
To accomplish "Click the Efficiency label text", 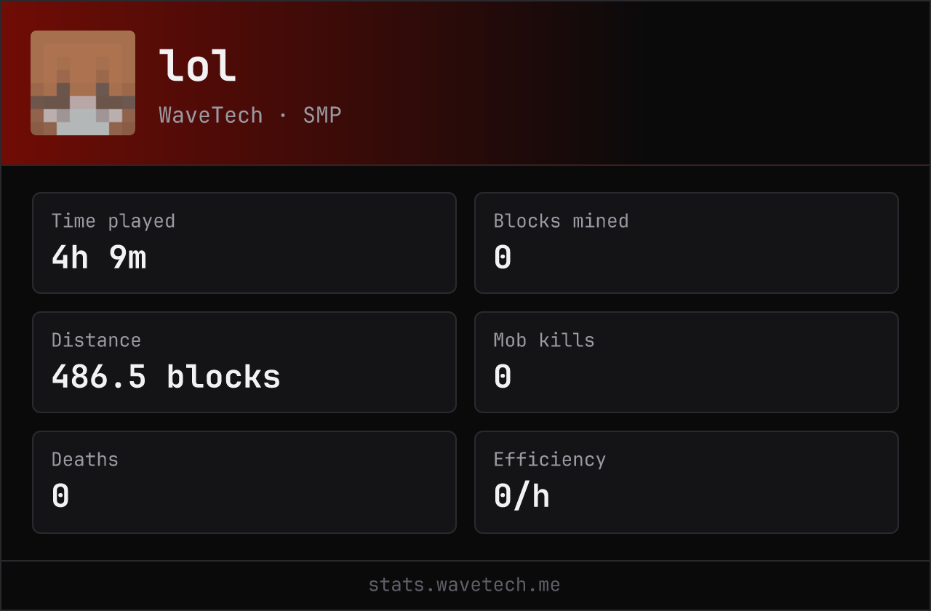I will (x=550, y=460).
